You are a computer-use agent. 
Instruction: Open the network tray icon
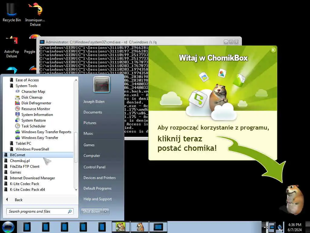tap(272, 227)
